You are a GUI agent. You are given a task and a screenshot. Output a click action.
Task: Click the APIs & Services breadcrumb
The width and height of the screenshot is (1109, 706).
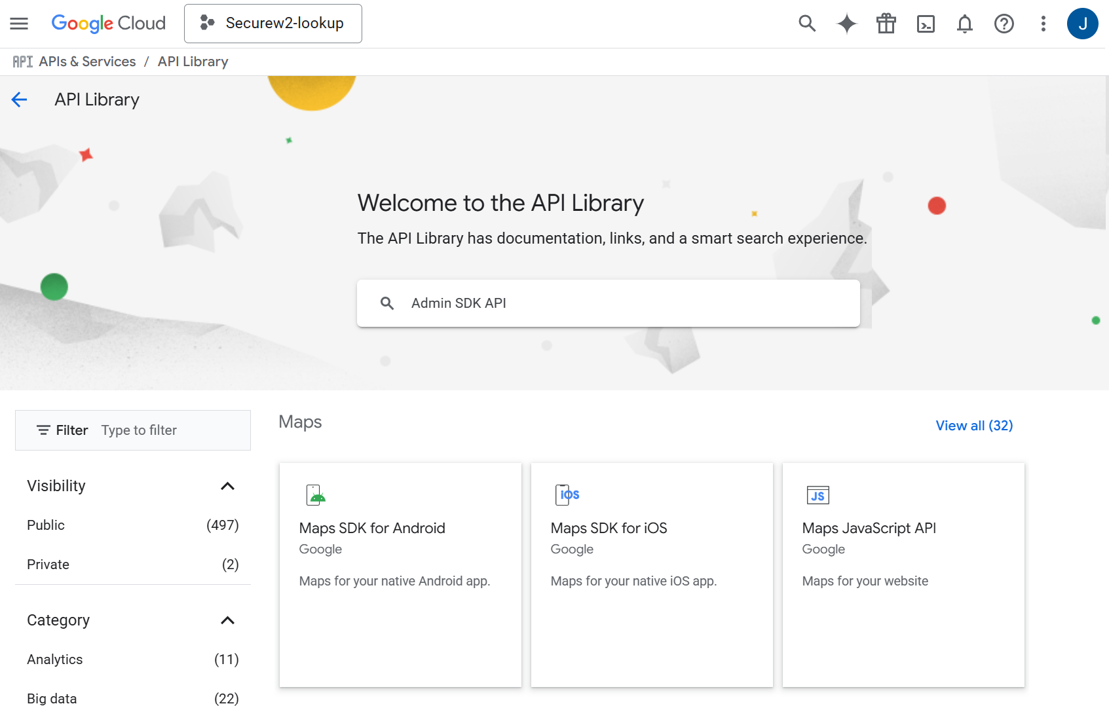tap(87, 62)
